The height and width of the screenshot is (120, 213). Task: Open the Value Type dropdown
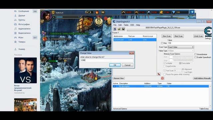(181, 51)
